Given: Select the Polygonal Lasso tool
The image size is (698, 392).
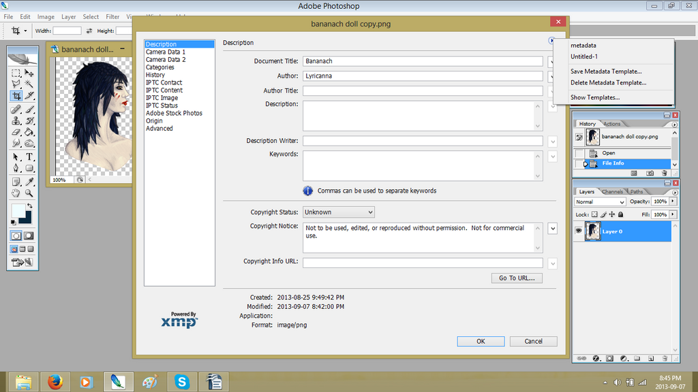Looking at the screenshot, I should pos(16,84).
